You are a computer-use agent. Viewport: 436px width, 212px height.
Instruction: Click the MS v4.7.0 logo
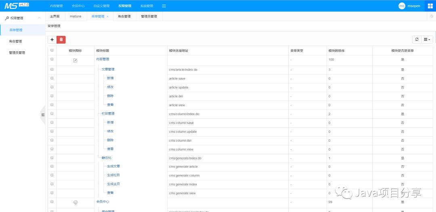click(17, 5)
